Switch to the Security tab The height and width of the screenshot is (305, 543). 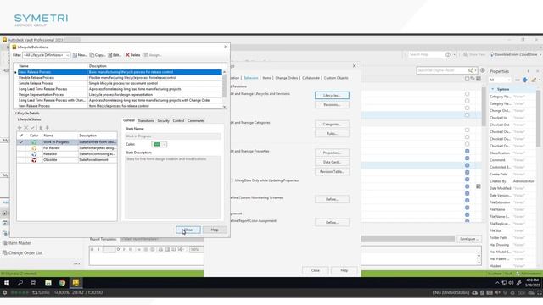(163, 120)
